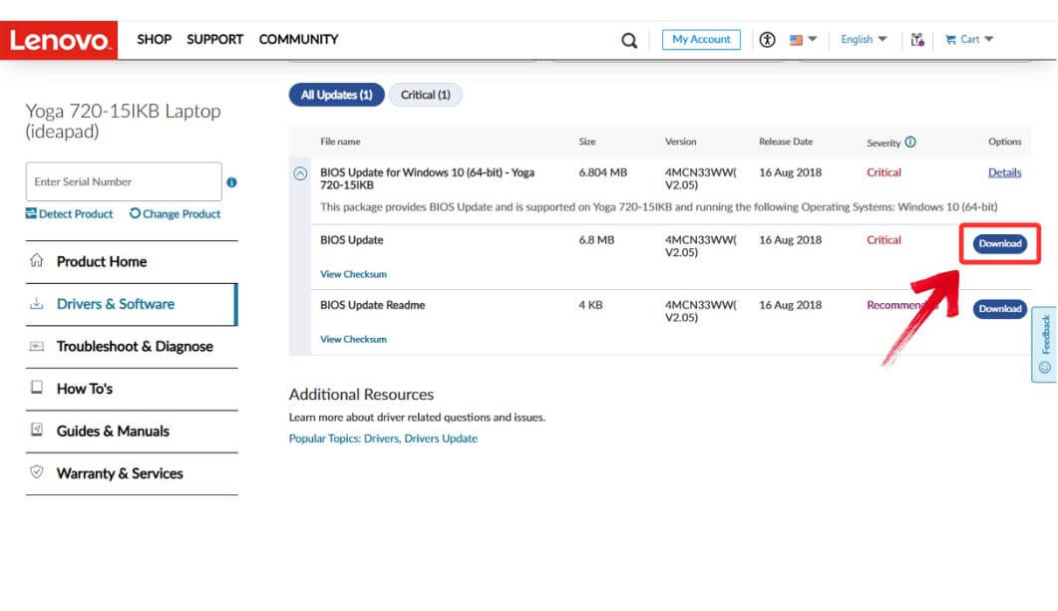Download the BIOS Update Readme
Screen dimensions: 1058x611
999,309
